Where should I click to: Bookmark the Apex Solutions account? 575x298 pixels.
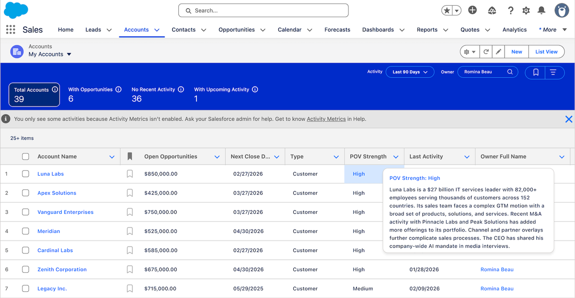pyautogui.click(x=129, y=193)
